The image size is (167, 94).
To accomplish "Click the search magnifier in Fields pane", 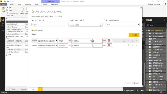I will point(148,25).
